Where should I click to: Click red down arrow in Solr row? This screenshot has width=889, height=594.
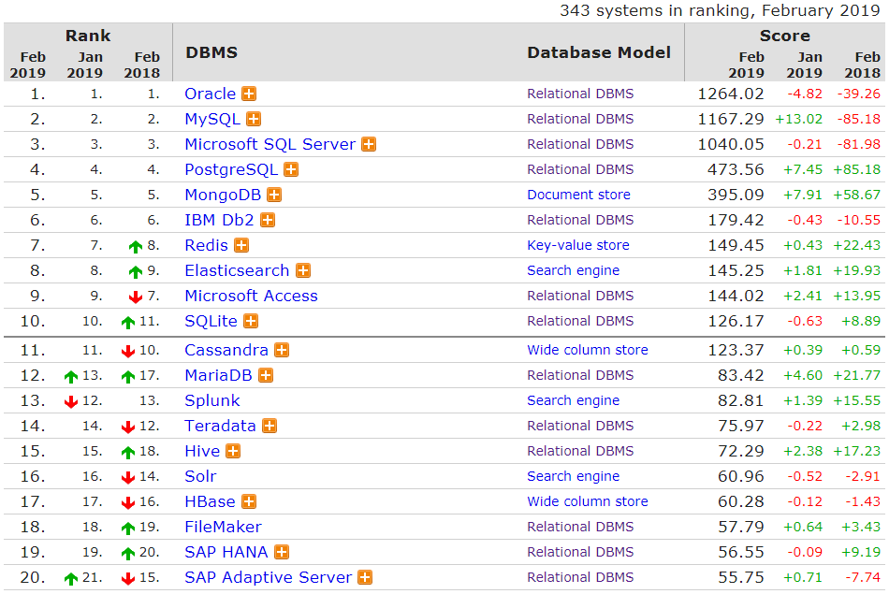click(128, 478)
